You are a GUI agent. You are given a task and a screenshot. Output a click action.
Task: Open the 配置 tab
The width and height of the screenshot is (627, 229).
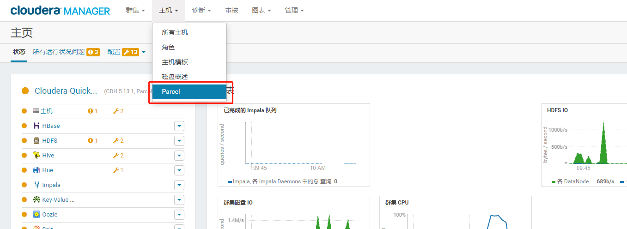coord(114,52)
